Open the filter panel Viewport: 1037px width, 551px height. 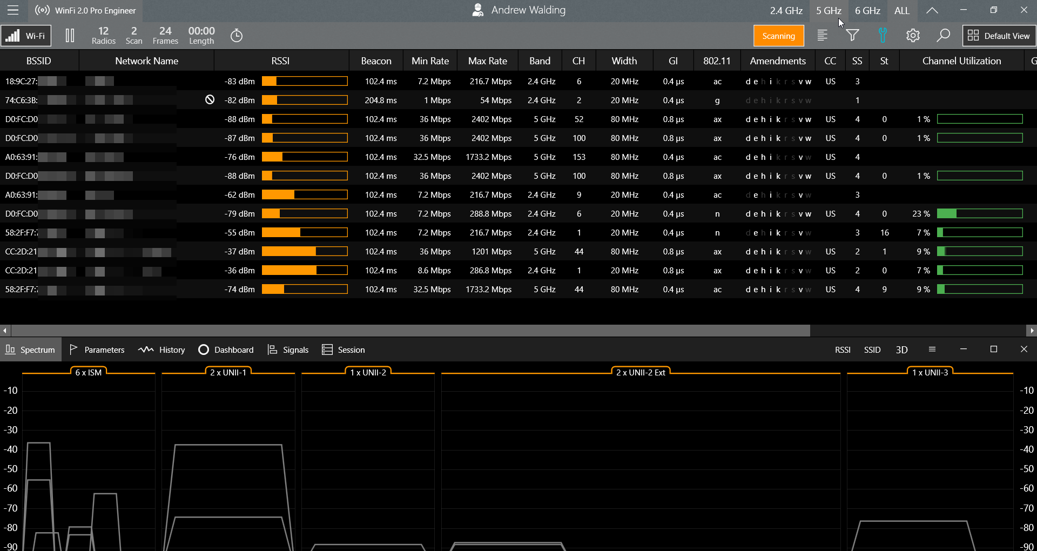point(852,35)
